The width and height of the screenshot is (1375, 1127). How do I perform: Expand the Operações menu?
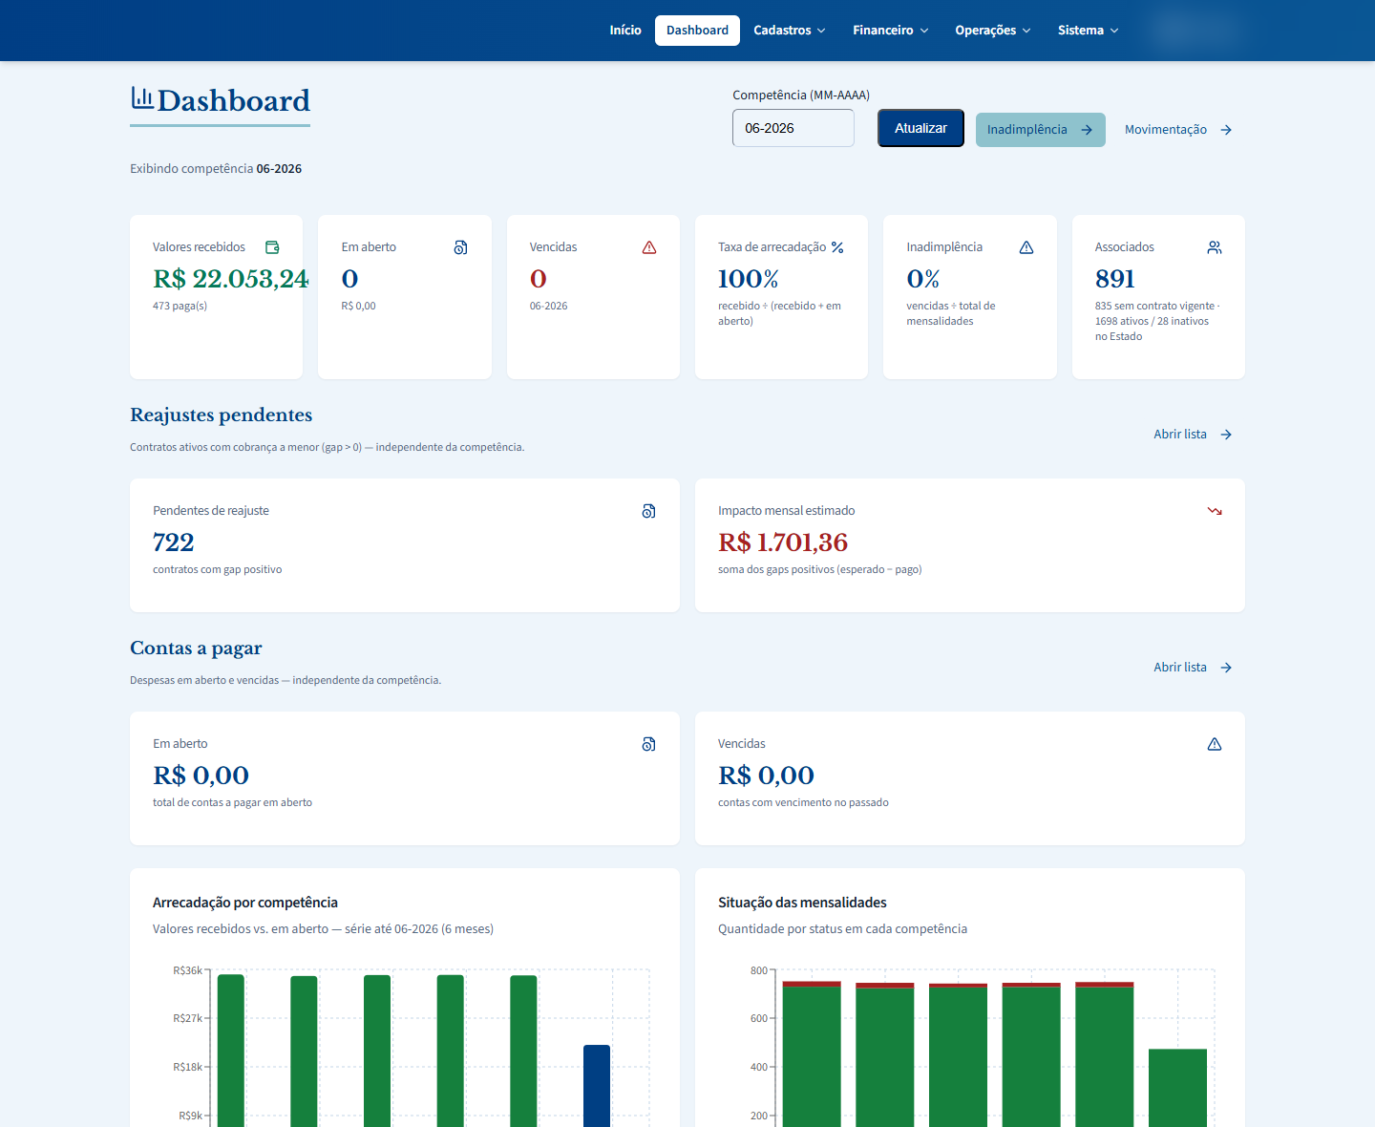coord(993,31)
